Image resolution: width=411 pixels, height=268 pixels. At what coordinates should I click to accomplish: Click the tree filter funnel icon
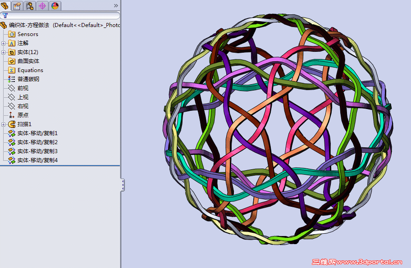coord(5,16)
